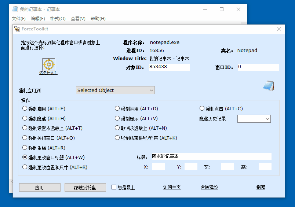Image resolution: width=295 pixels, height=207 pixels.
Task: Click the notepad application icon on right
Action: [269, 86]
